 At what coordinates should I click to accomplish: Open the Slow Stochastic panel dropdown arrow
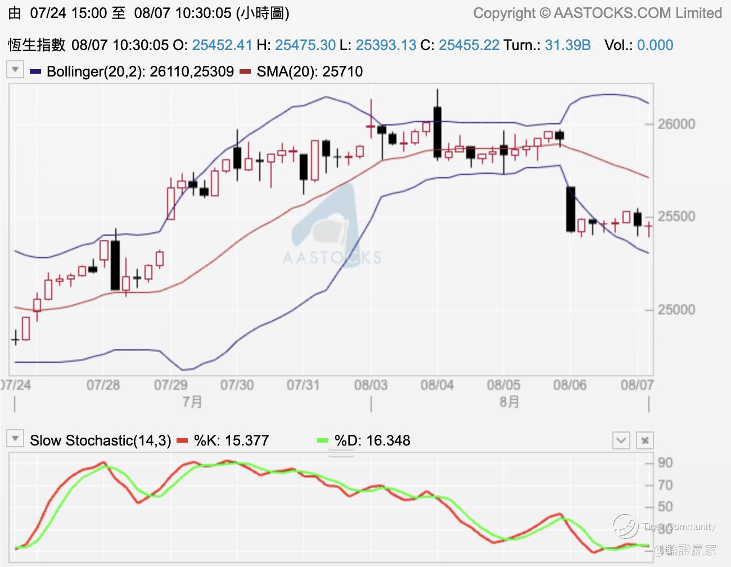click(x=15, y=439)
